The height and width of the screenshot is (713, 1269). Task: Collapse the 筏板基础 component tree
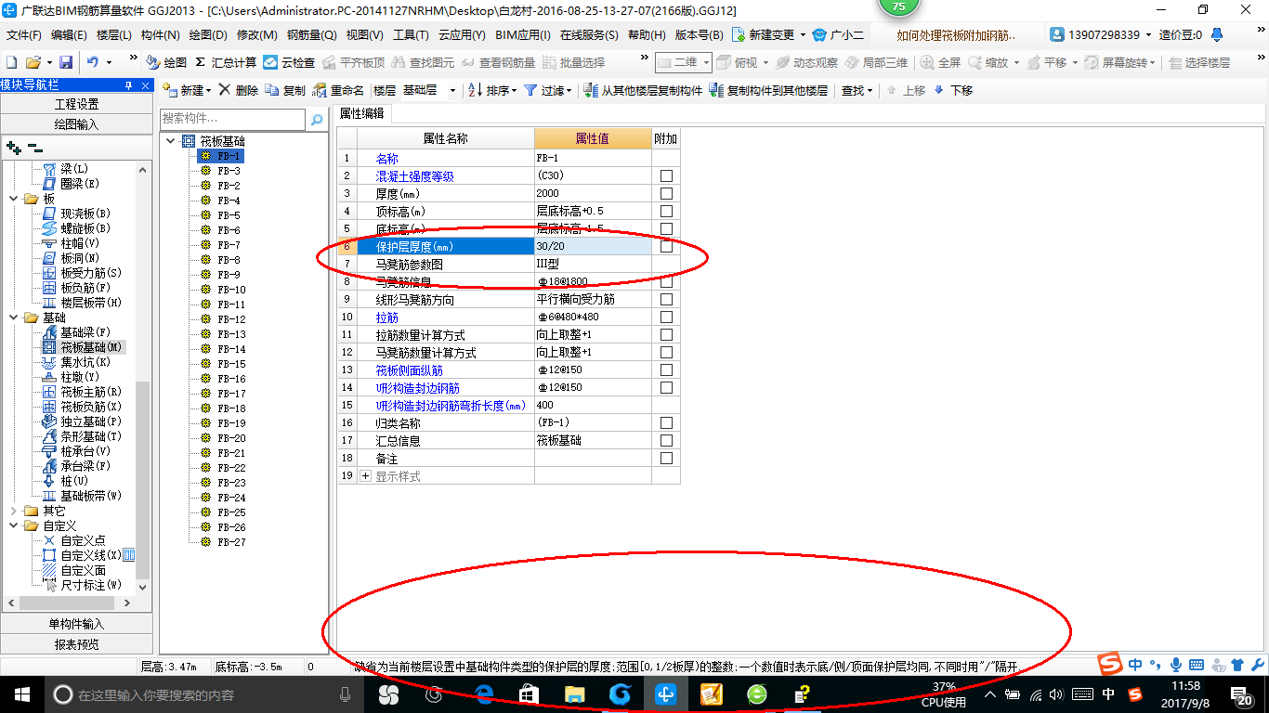coord(171,141)
